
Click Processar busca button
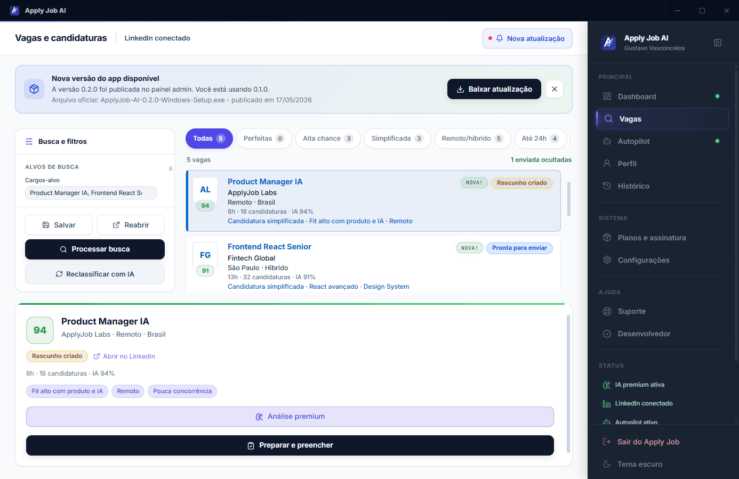95,249
